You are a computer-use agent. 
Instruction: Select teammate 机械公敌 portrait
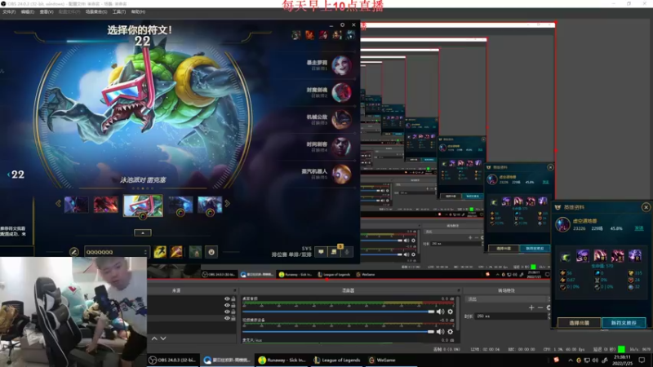click(341, 120)
